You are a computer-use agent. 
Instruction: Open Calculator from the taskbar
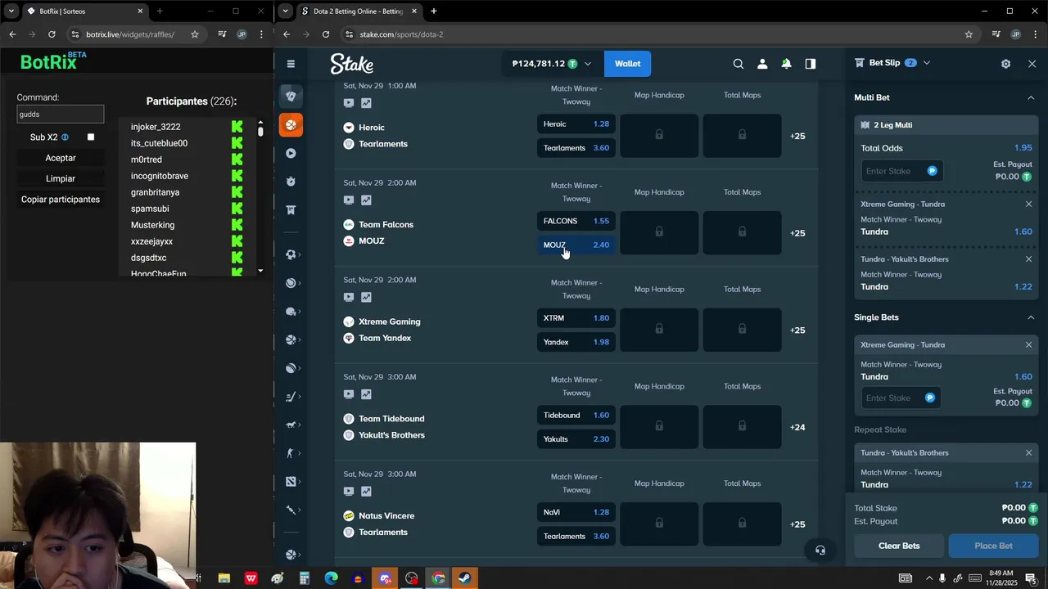click(x=304, y=578)
